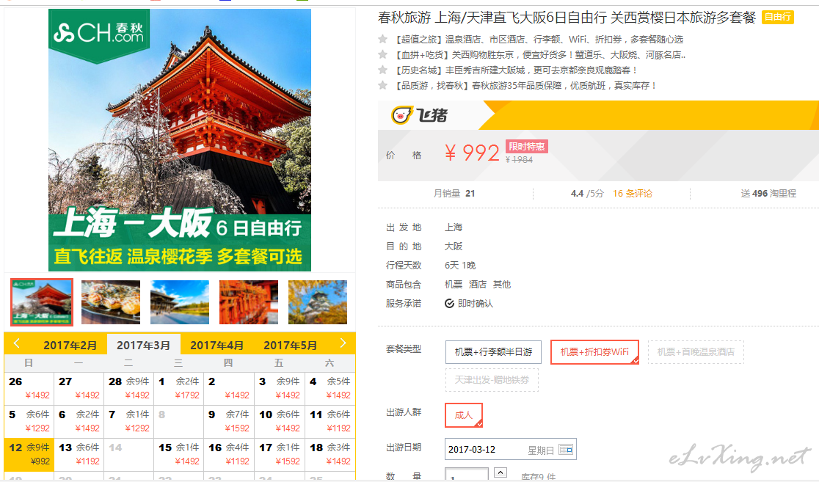Click the 限时特惠 promotion badge
The image size is (819, 482).
(x=526, y=147)
